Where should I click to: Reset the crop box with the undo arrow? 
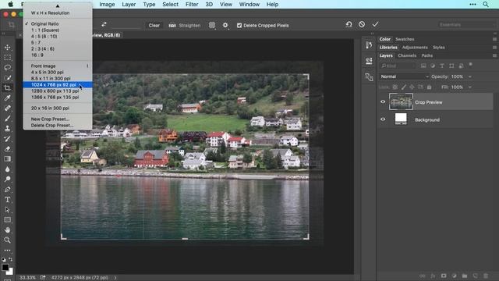[x=349, y=24]
